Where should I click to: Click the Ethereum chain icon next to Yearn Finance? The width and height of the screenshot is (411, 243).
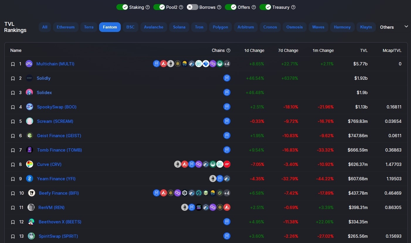coord(213,178)
